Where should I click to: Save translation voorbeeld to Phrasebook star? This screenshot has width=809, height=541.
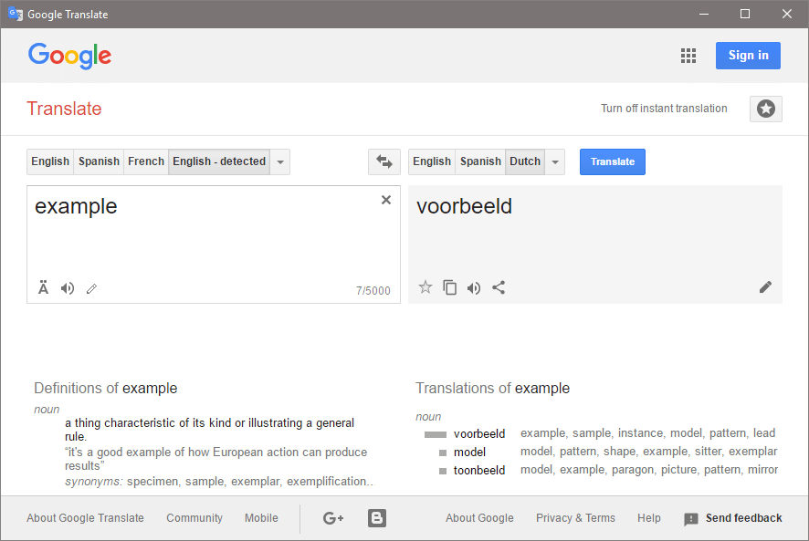(x=426, y=287)
